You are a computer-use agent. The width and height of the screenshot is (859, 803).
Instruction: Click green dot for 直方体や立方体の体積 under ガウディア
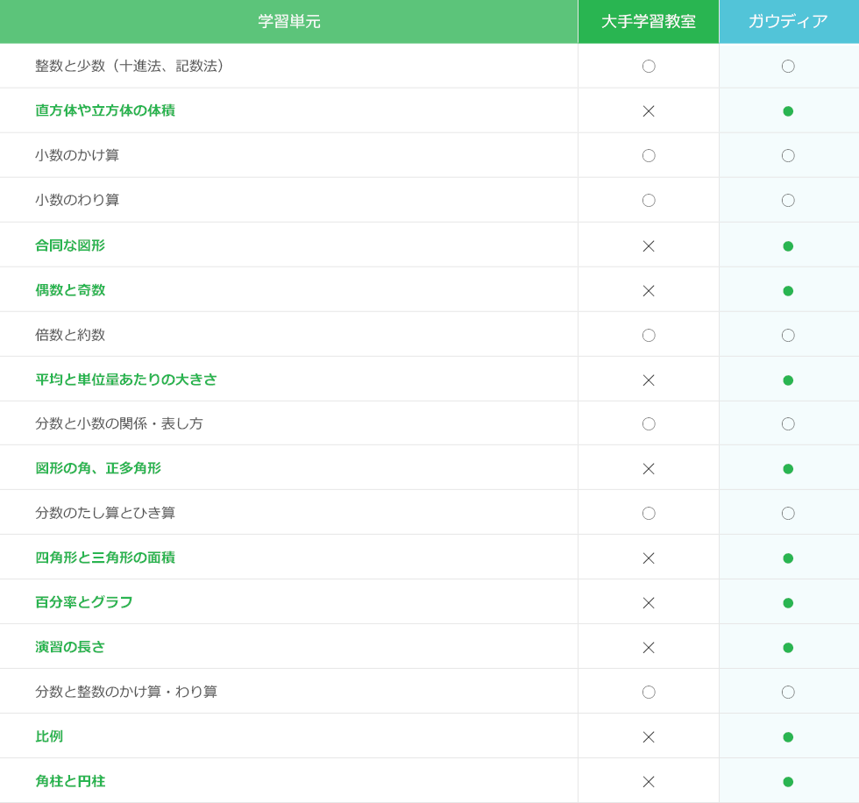[x=788, y=111]
